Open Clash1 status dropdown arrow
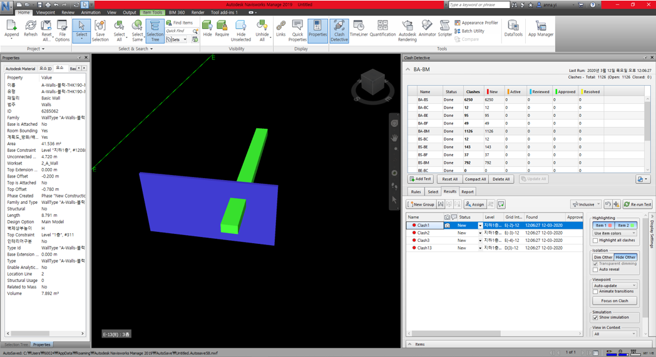This screenshot has height=357, width=656. pyautogui.click(x=480, y=225)
